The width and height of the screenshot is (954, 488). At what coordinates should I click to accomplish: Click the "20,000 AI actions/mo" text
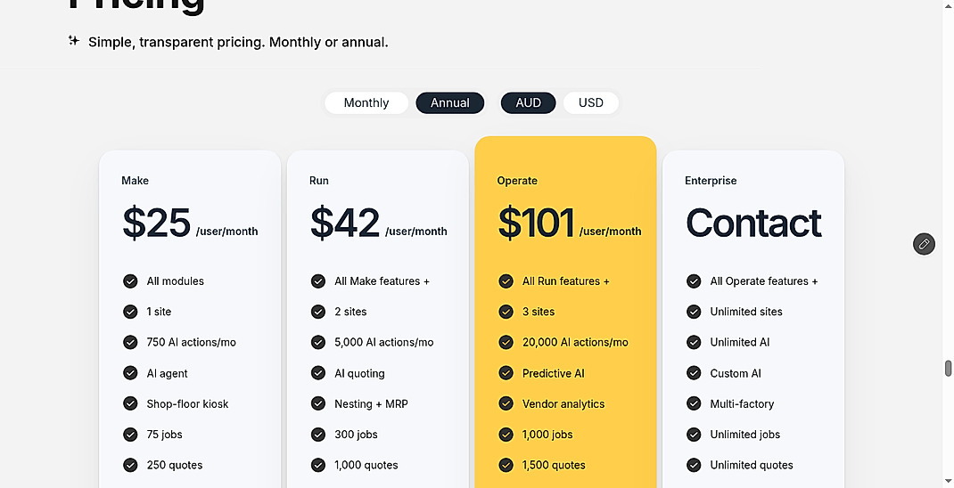click(575, 342)
